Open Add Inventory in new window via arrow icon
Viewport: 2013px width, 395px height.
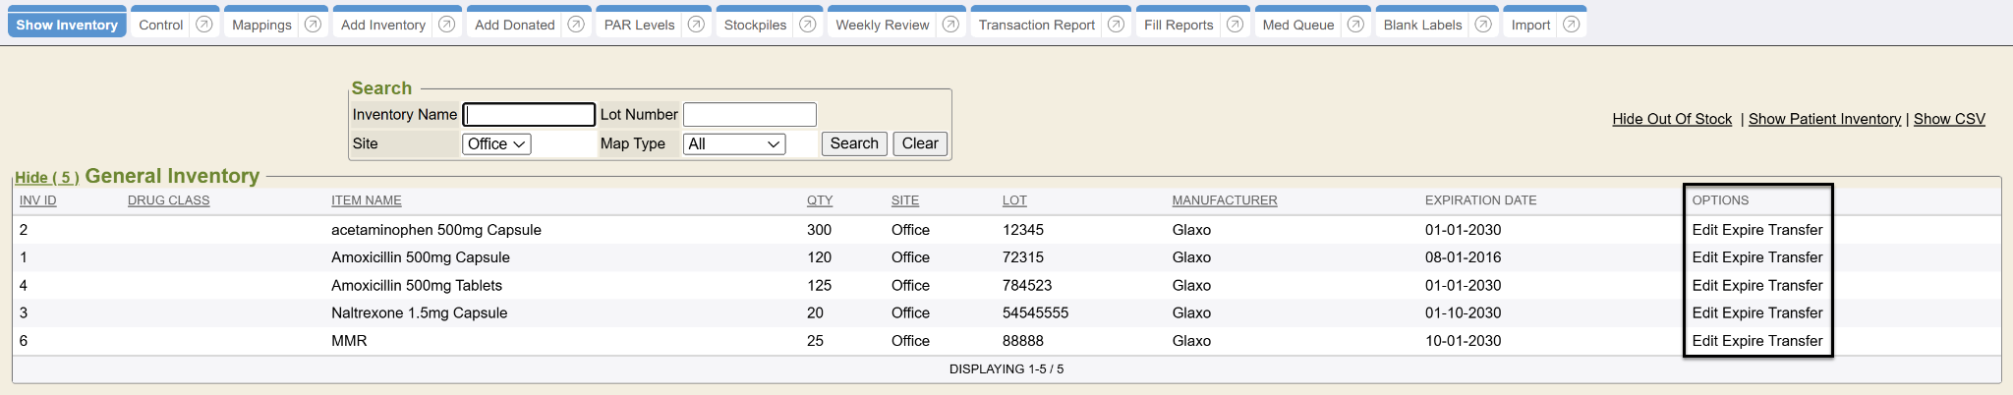click(446, 25)
